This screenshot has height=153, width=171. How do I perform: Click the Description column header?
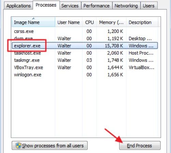coord(142,22)
